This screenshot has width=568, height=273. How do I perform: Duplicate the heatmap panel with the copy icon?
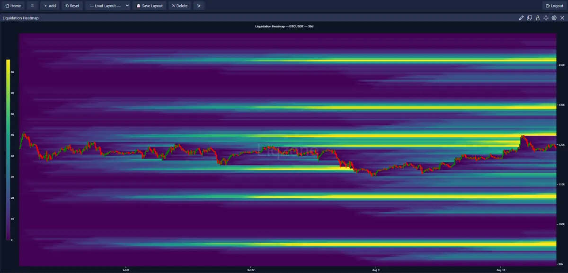pyautogui.click(x=529, y=18)
